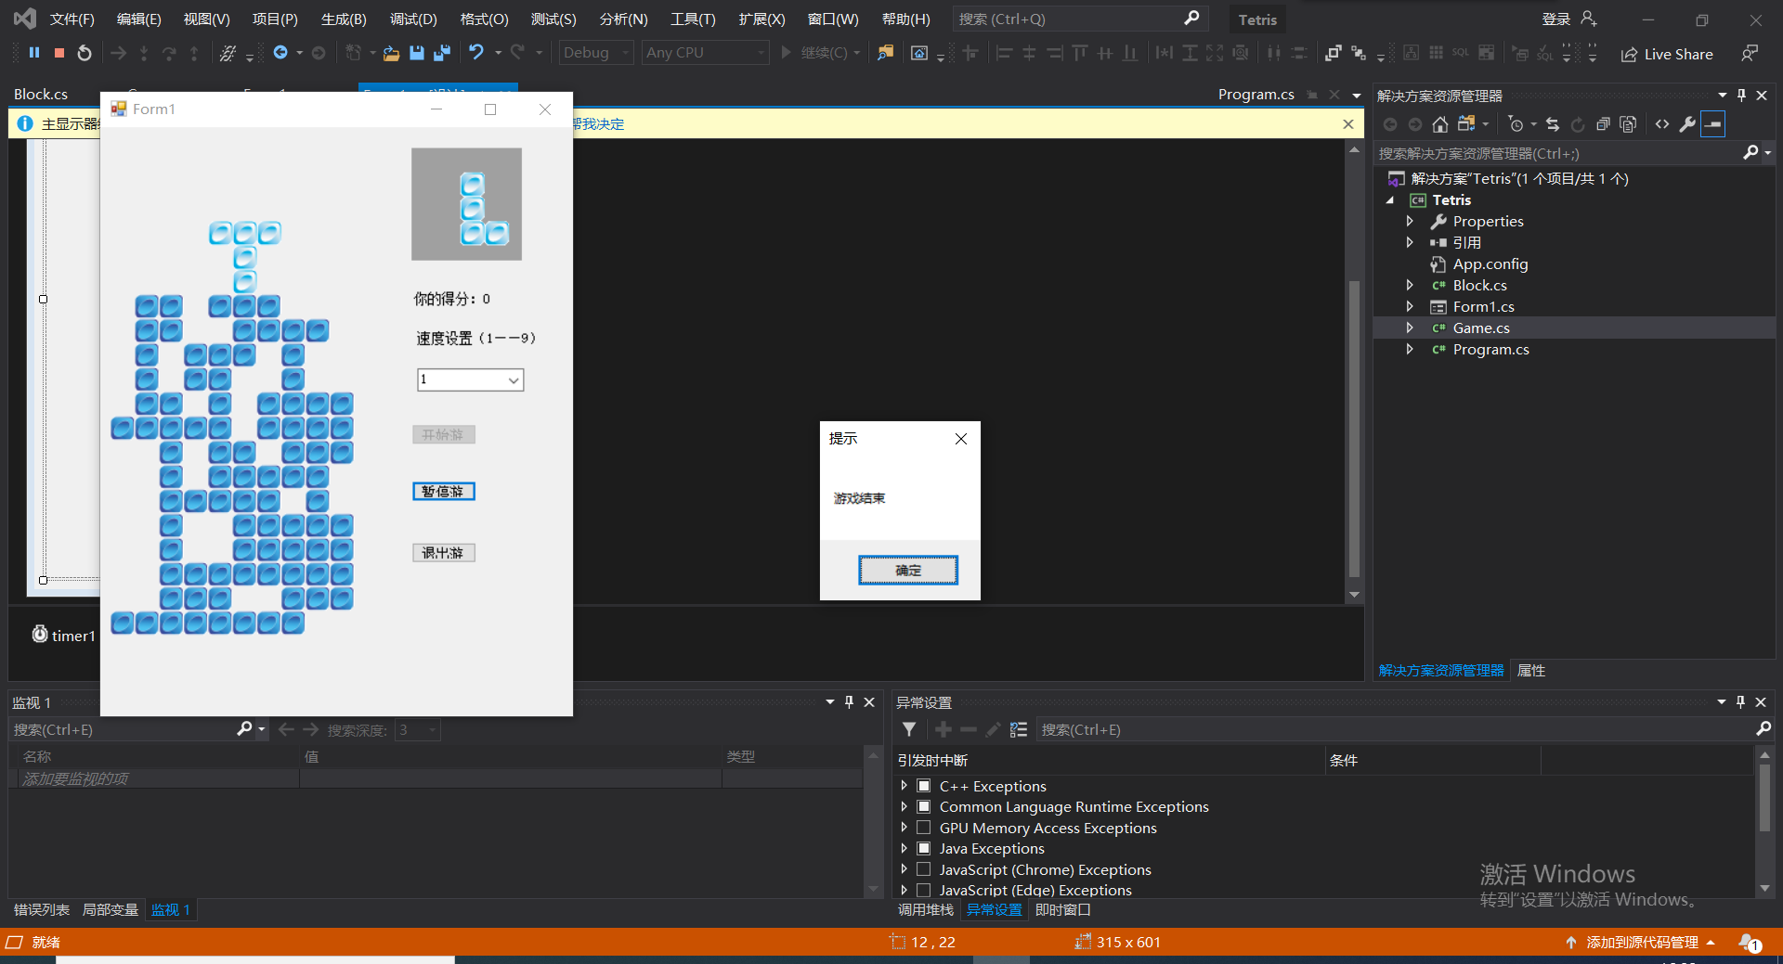Viewport: 1783px width, 964px height.
Task: Dismiss the yellow info bar
Action: [1348, 124]
